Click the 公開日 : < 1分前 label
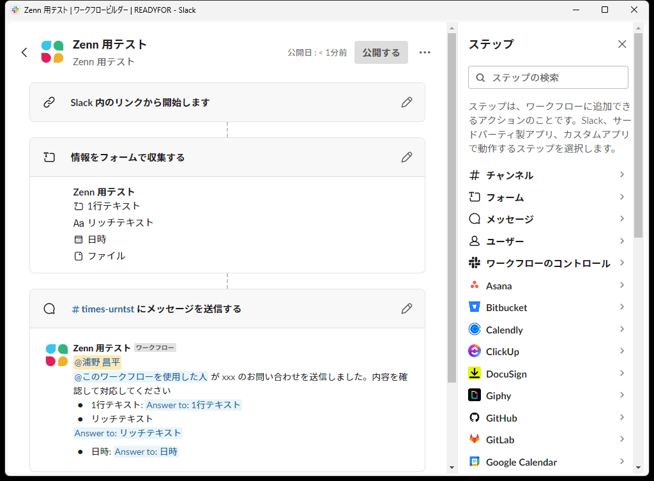The width and height of the screenshot is (654, 481). click(x=317, y=52)
